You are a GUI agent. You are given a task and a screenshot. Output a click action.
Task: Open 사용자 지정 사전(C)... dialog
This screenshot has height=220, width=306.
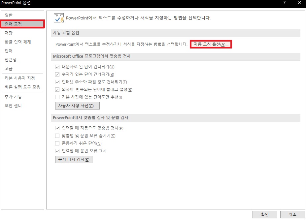[x=77, y=106]
